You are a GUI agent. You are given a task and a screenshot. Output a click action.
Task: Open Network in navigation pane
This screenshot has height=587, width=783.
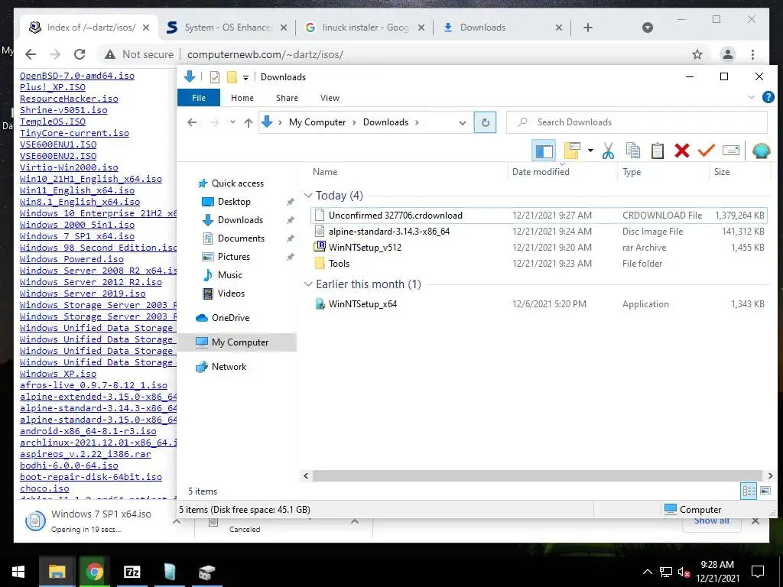click(x=229, y=366)
